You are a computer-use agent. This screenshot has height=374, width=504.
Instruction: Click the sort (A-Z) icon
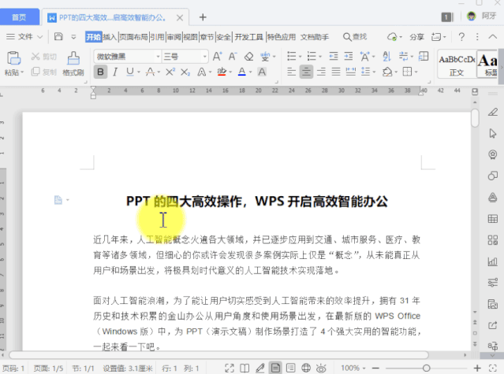coord(386,57)
